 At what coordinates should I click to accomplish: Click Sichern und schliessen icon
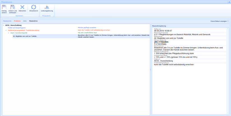[x=13, y=7]
